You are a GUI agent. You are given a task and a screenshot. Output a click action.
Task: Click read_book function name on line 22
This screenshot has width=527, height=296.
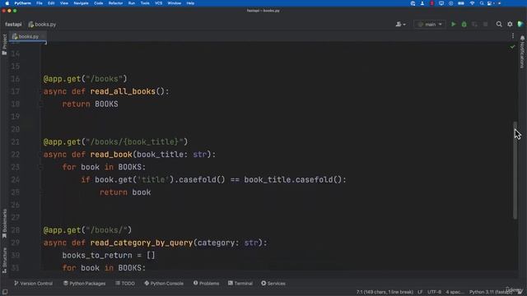coord(111,155)
